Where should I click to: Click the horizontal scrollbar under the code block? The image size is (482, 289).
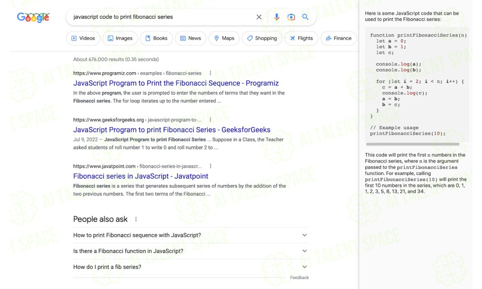coord(413,144)
